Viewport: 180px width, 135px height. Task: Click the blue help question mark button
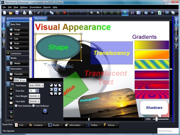point(45,111)
